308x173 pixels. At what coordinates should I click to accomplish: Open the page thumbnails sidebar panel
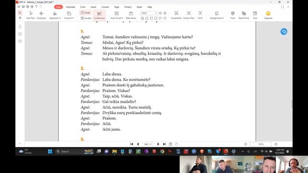point(20,34)
